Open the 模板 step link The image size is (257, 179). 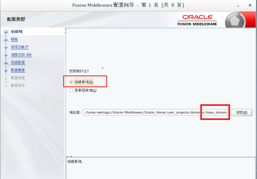(14, 40)
